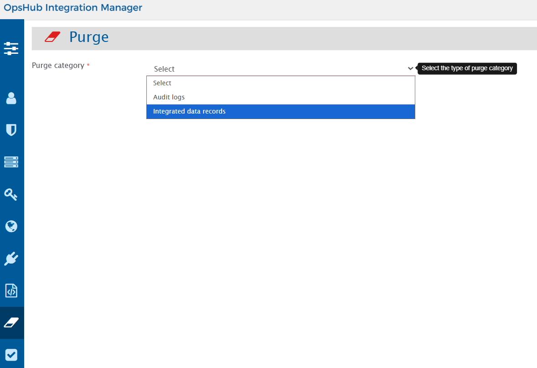
Task: Open the code file icon in sidebar
Action: [11, 290]
